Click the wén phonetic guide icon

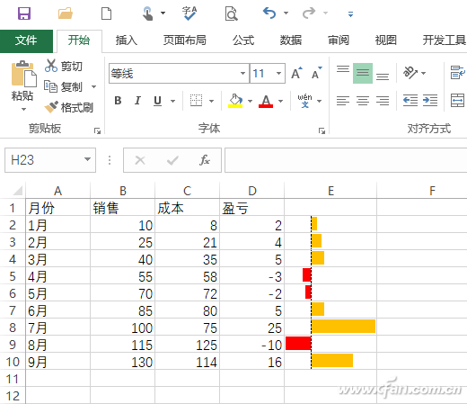(304, 101)
